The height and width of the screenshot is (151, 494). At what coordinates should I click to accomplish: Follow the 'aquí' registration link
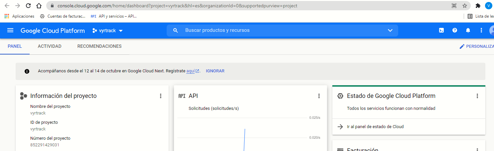point(190,71)
